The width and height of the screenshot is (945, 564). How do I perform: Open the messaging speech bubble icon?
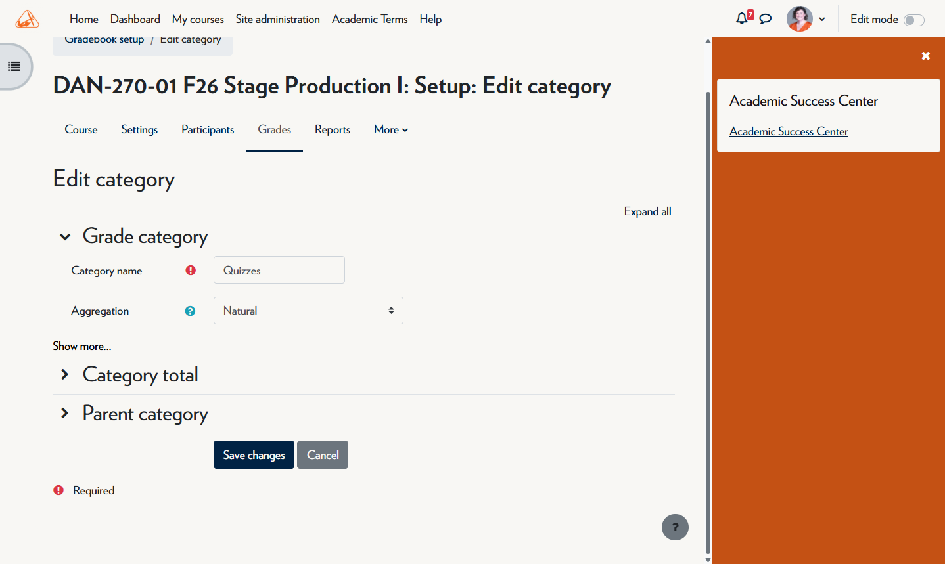pyautogui.click(x=766, y=19)
